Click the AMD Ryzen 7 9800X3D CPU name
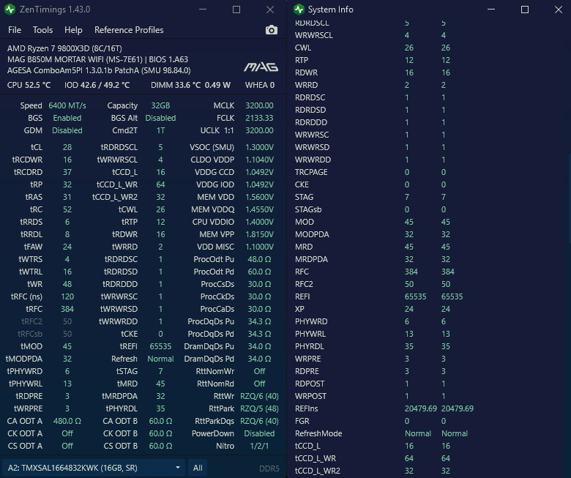This screenshot has height=478, width=571. (64, 48)
